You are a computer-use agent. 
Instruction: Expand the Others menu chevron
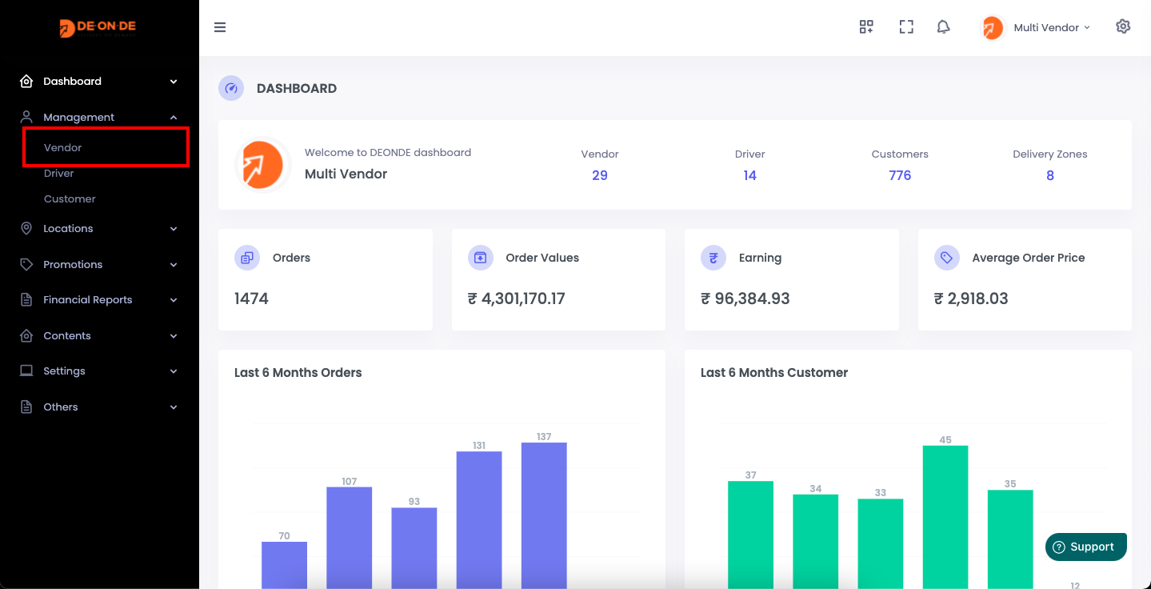point(174,407)
